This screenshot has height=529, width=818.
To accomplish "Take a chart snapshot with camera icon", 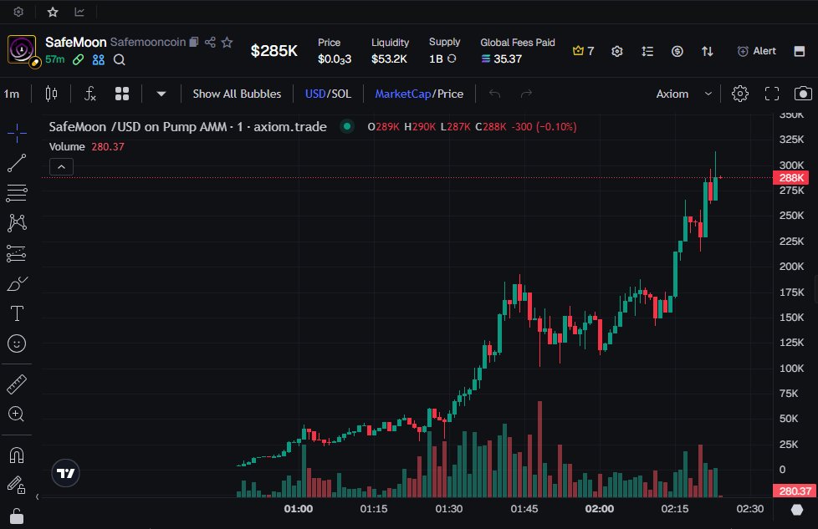I will [x=803, y=94].
